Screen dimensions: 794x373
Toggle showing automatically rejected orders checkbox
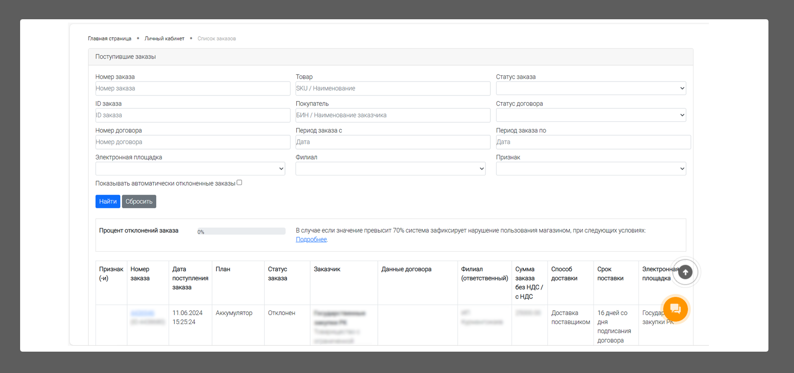coord(239,183)
